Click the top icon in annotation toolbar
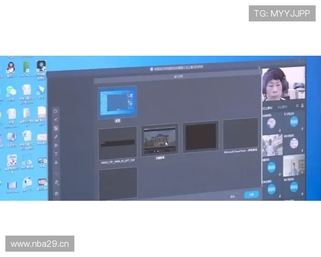 [x=56, y=111]
